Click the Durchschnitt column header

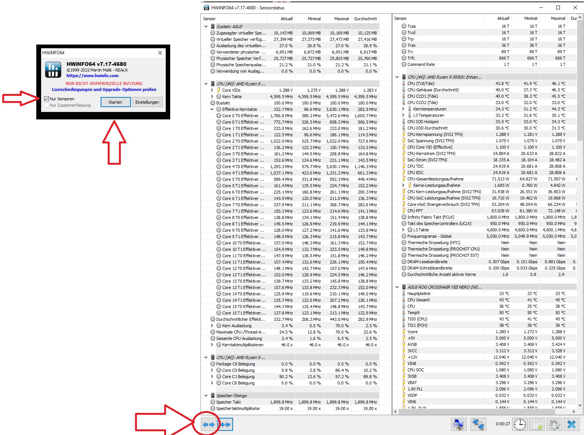click(365, 19)
